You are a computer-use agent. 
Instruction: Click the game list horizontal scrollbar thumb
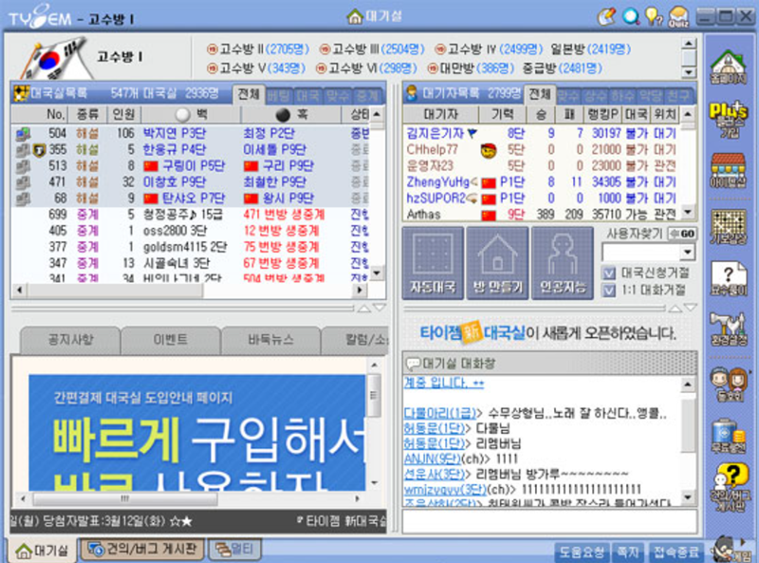[115, 290]
